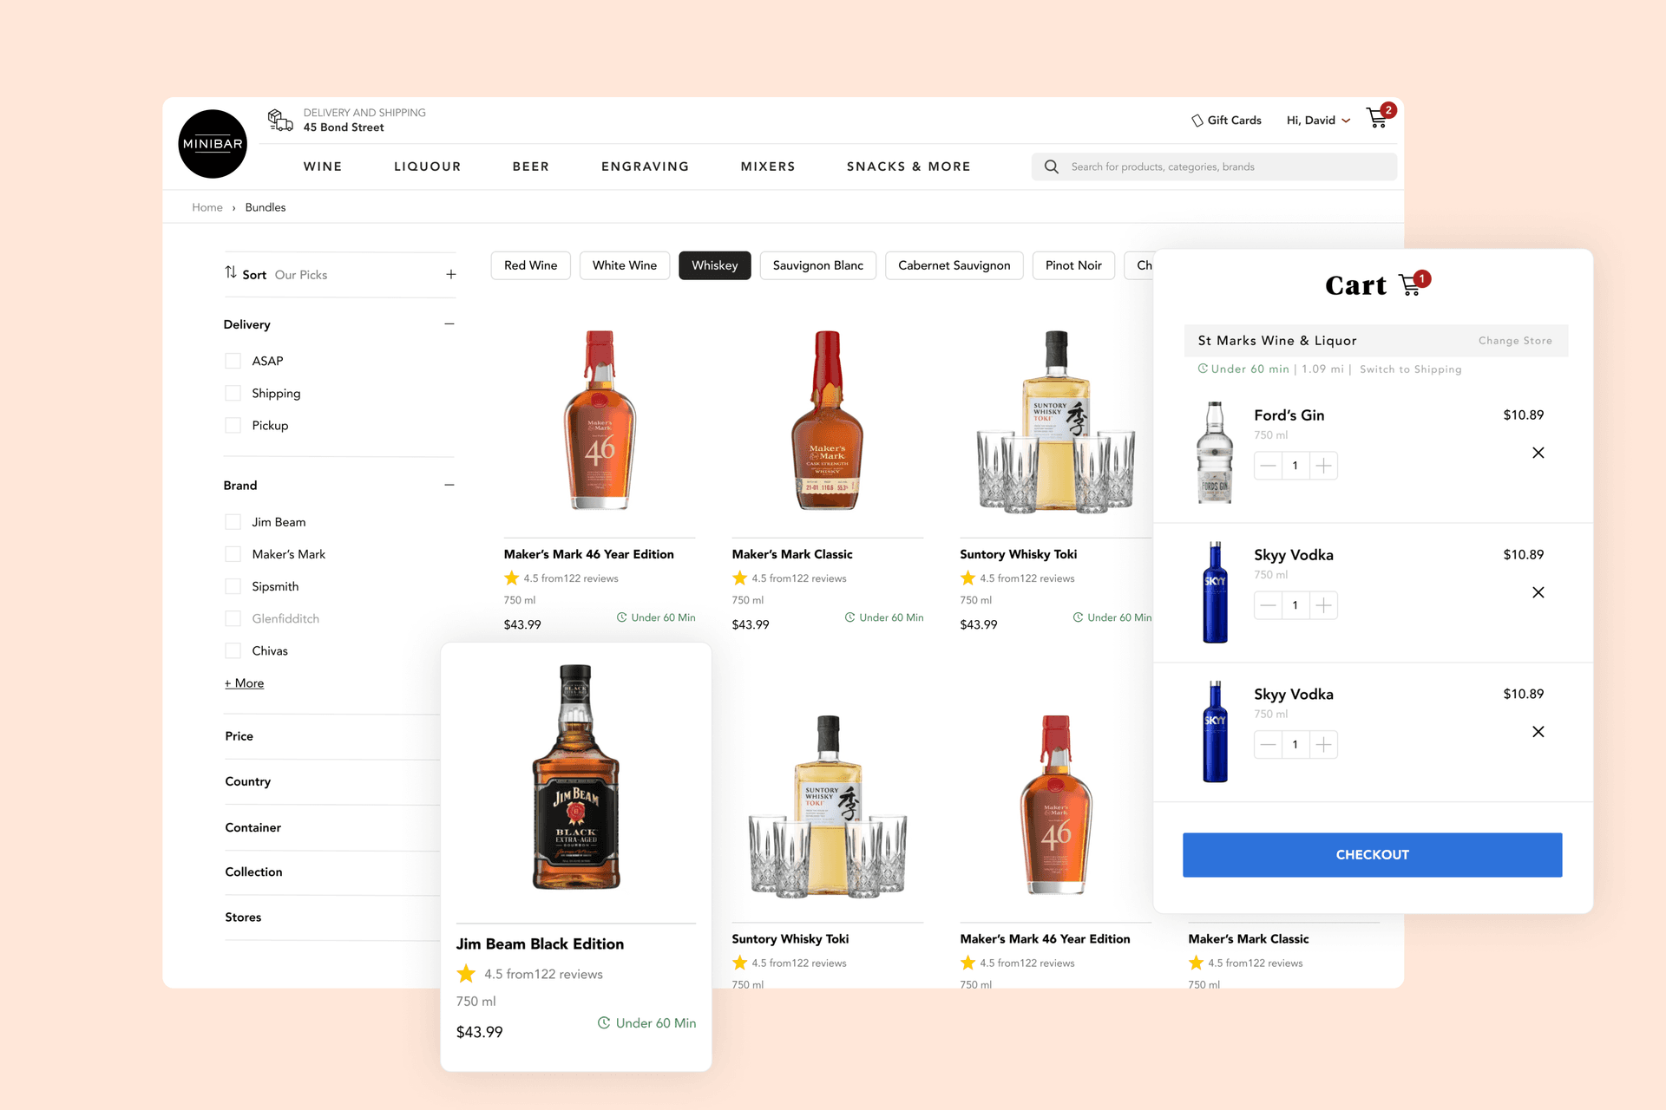Open the WINE navigation menu
Screen dimensions: 1666x1110
tap(323, 166)
